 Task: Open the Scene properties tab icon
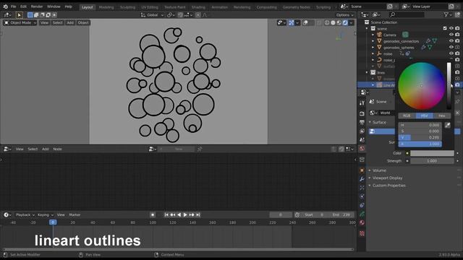[x=362, y=139]
